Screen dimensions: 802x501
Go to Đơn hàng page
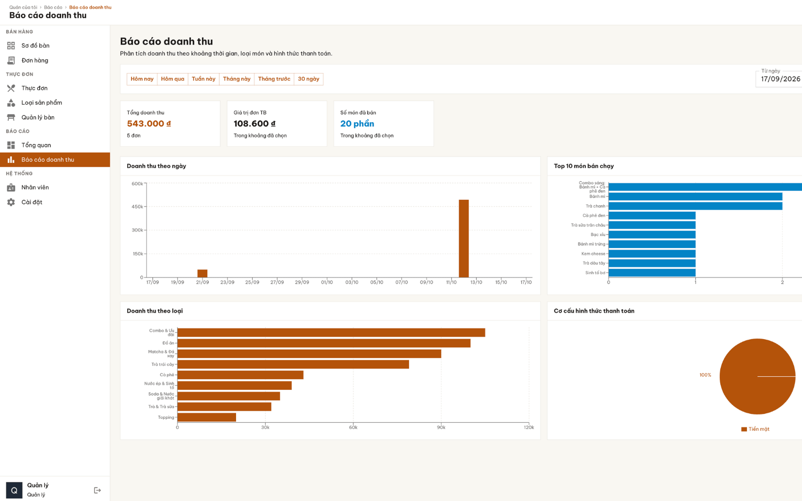point(55,61)
